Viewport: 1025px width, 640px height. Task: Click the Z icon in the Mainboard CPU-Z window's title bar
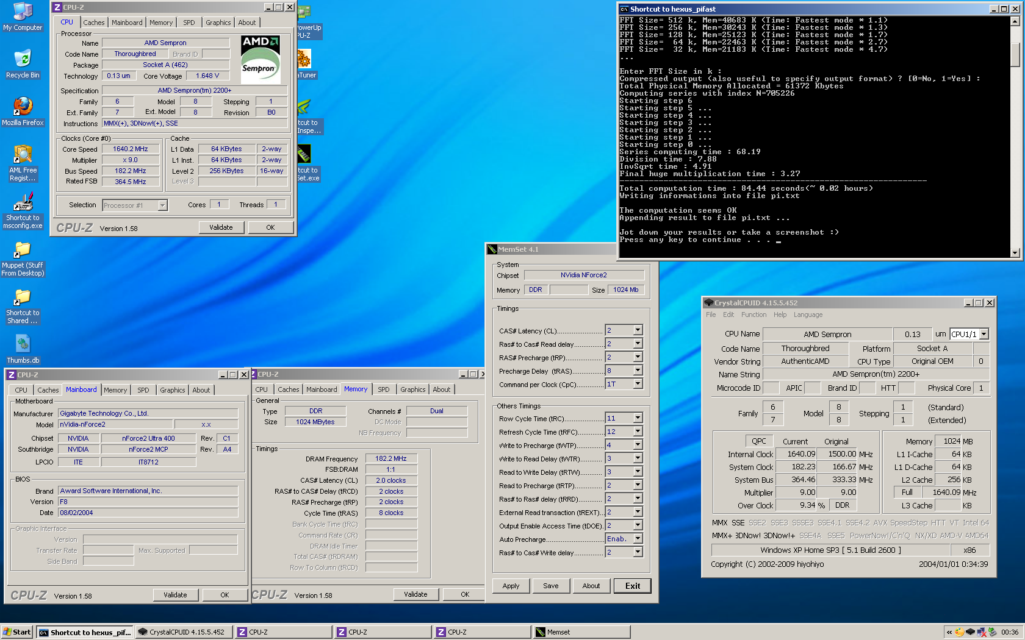pyautogui.click(x=12, y=375)
